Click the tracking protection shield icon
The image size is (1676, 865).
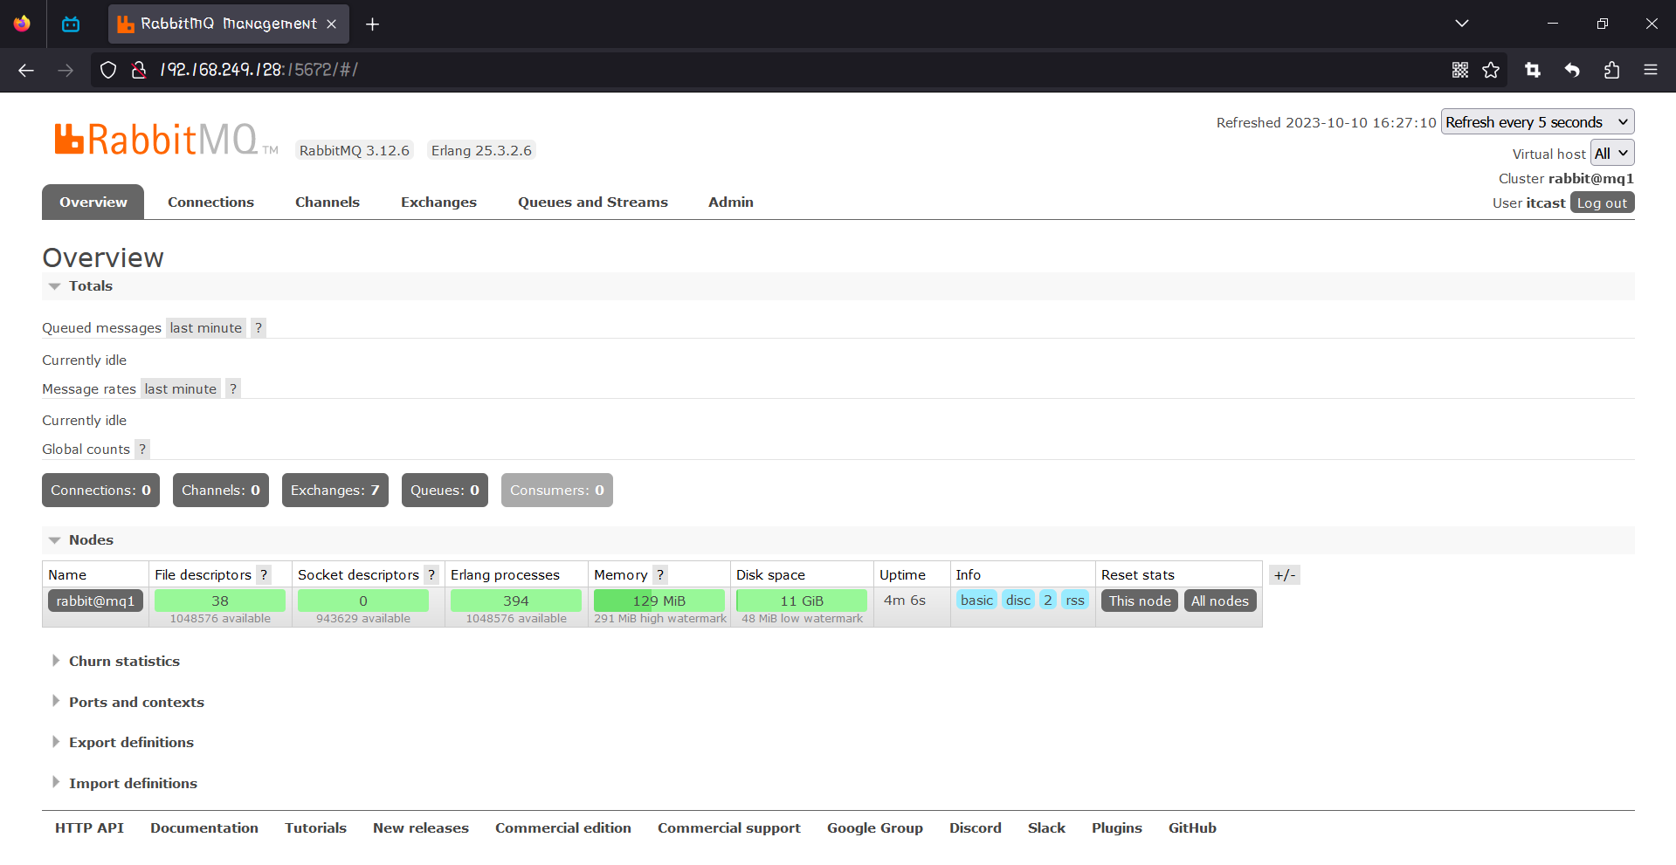[108, 70]
